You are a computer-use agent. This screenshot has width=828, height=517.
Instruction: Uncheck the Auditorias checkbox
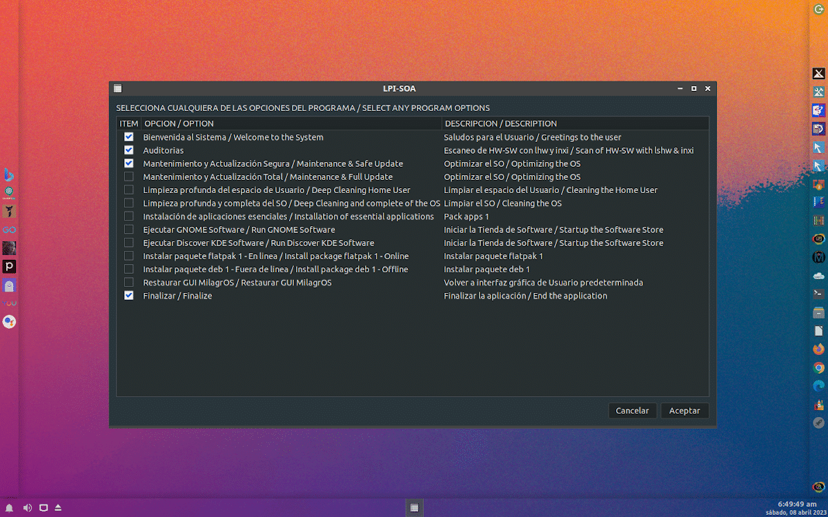pyautogui.click(x=129, y=150)
